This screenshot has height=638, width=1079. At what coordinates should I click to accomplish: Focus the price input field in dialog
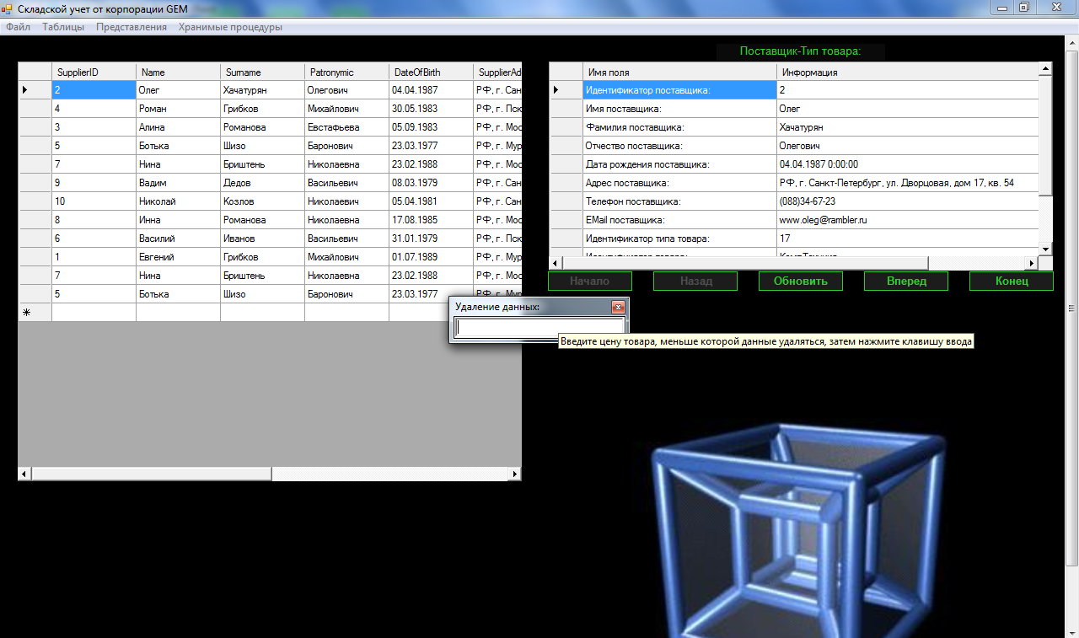pos(539,328)
